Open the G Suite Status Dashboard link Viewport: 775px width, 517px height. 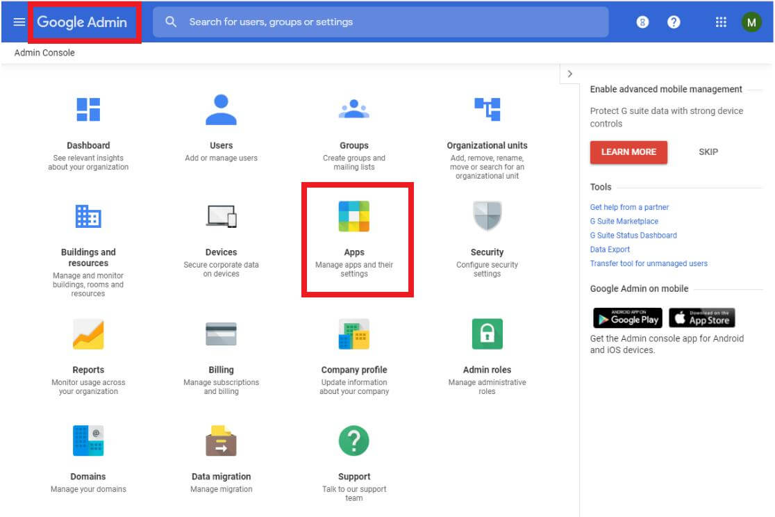(633, 235)
